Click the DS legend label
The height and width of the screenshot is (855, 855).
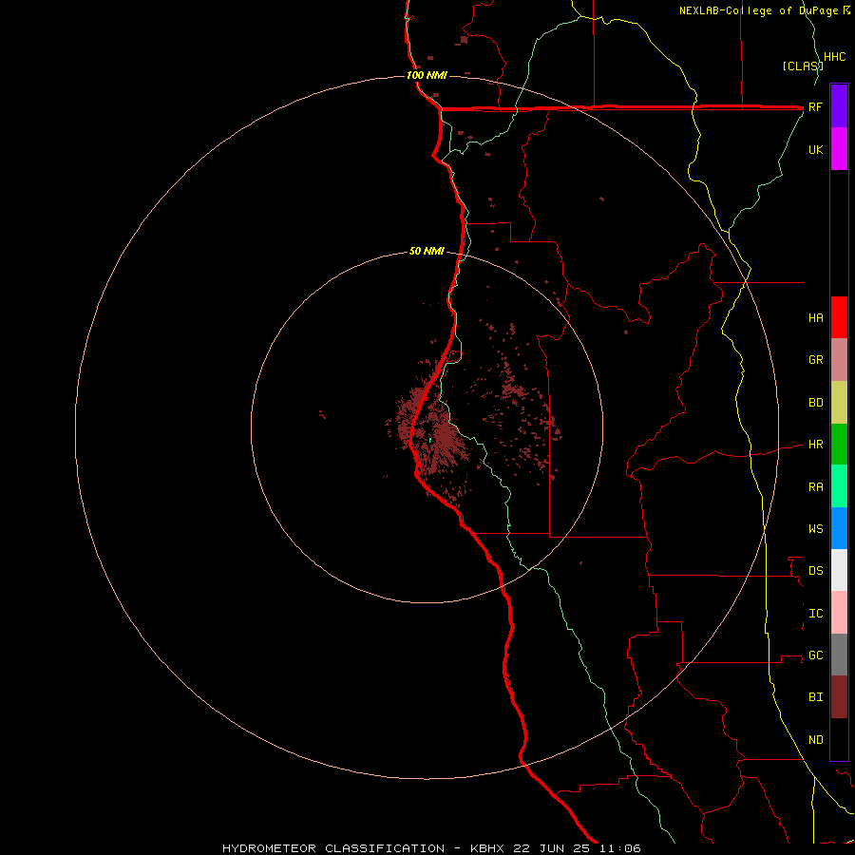(815, 570)
